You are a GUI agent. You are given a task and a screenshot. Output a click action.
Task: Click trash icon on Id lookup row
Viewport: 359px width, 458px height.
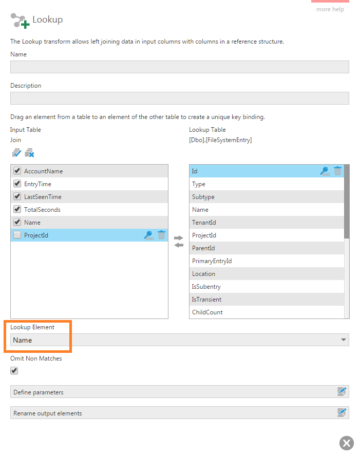pos(337,171)
